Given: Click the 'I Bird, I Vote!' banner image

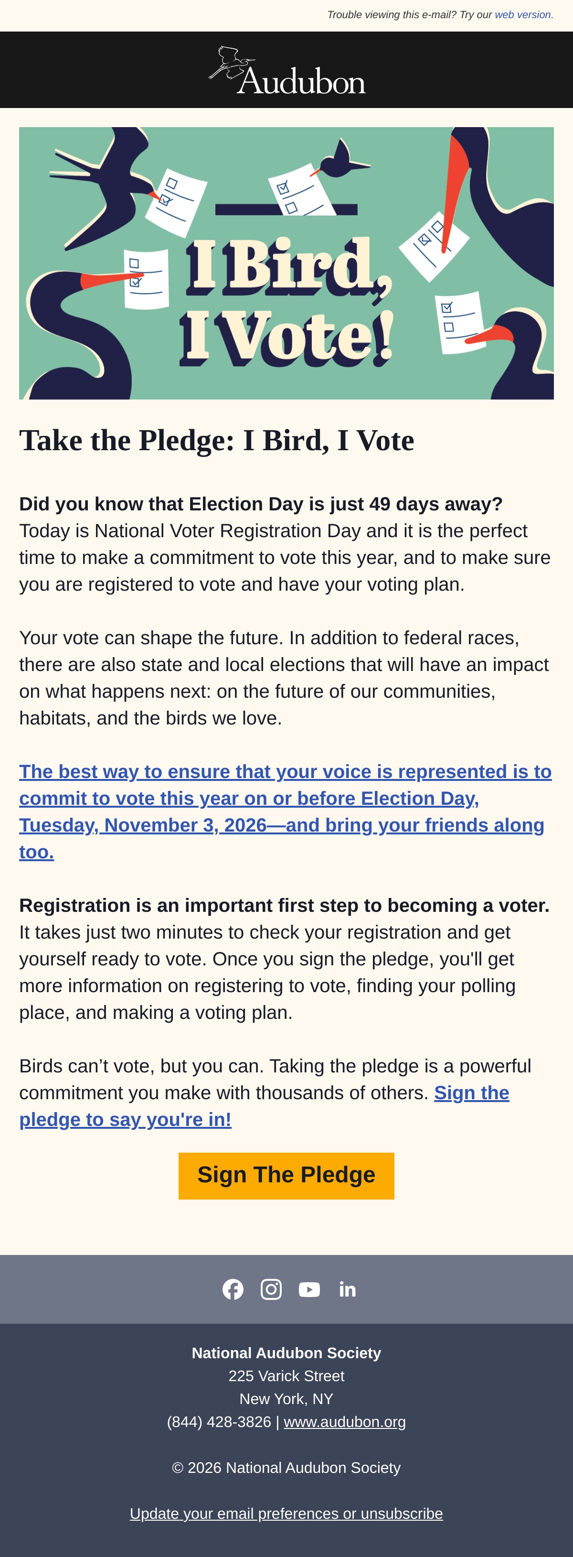Looking at the screenshot, I should coord(286,263).
